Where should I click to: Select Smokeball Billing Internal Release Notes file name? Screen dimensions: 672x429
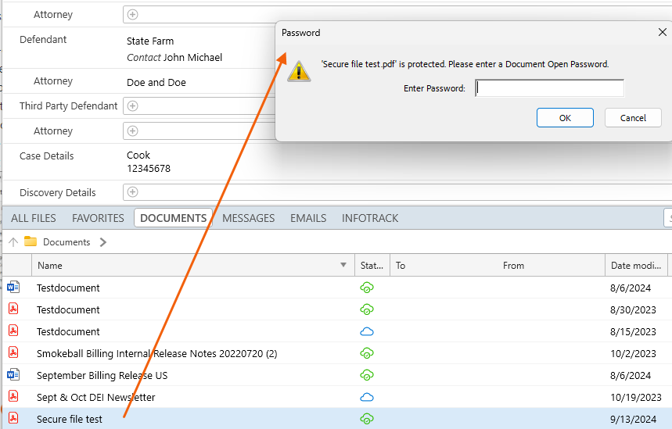coord(157,354)
